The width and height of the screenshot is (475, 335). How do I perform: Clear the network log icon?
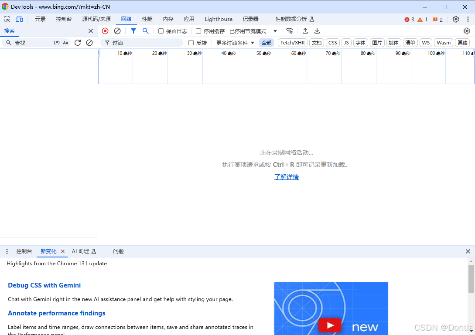point(117,31)
